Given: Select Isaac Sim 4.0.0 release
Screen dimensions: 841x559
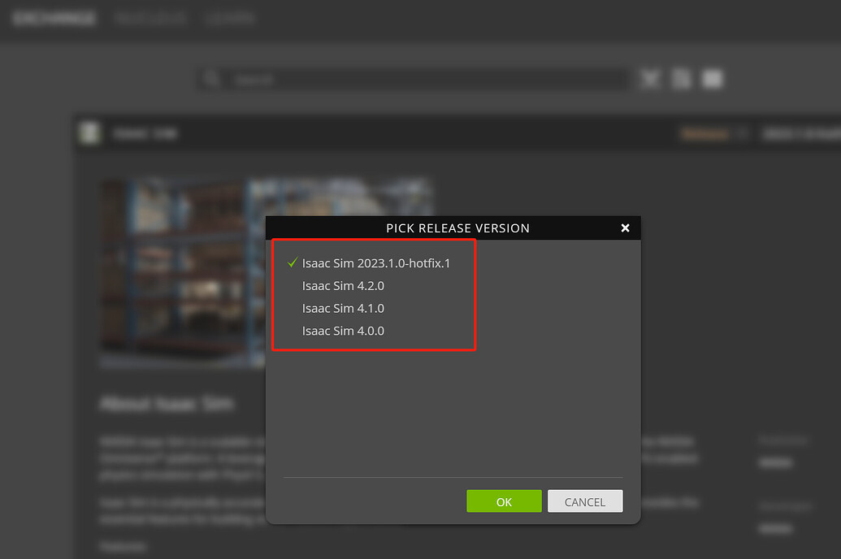Looking at the screenshot, I should 343,331.
